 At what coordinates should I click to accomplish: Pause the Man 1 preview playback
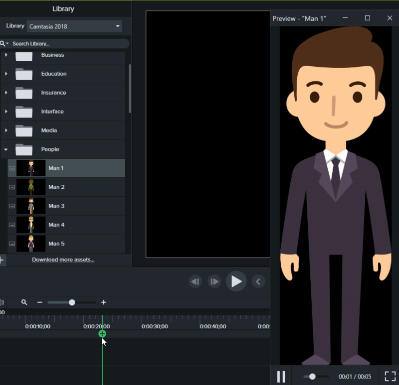point(281,377)
